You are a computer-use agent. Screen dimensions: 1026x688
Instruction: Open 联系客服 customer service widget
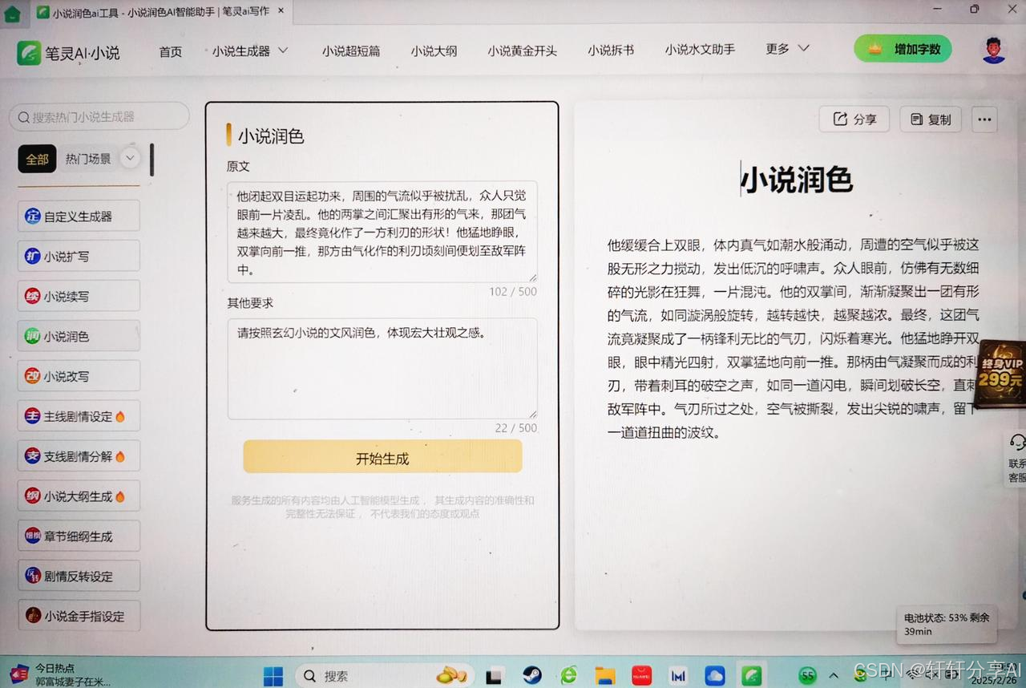[x=1016, y=459]
